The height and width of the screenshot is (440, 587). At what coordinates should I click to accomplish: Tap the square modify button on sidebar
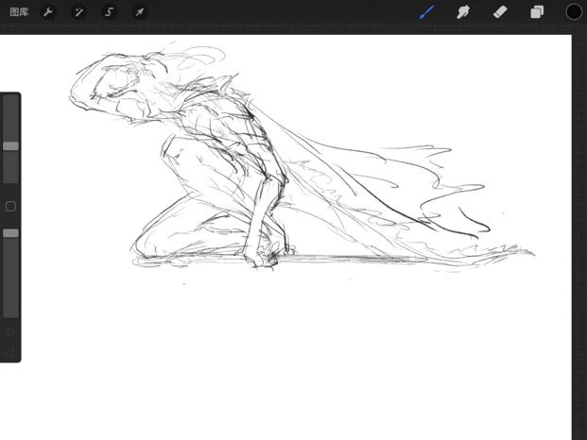tap(10, 207)
